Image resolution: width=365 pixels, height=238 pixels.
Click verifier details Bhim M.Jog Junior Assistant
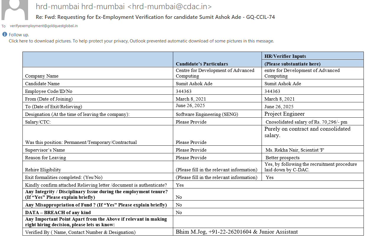pyautogui.click(x=237, y=232)
